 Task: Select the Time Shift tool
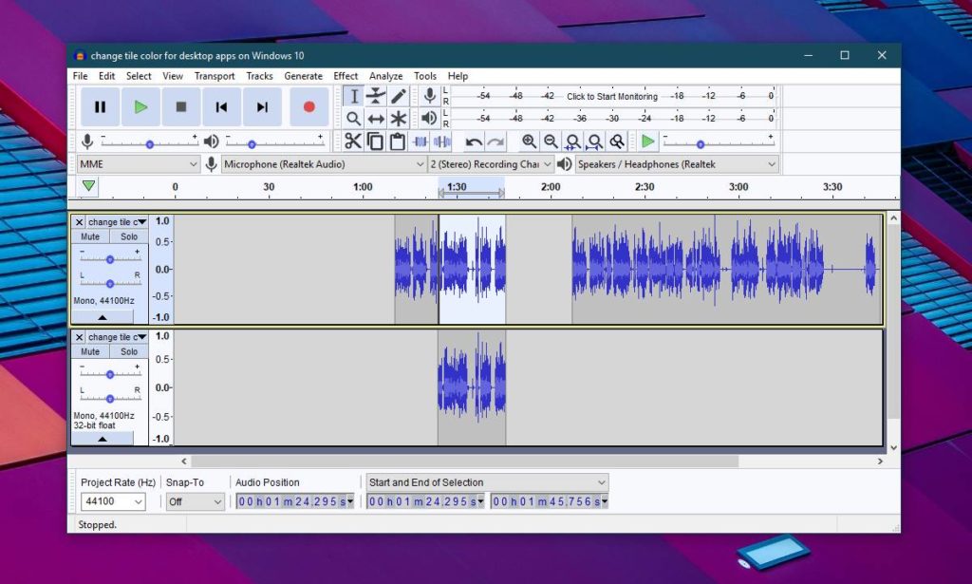[374, 118]
